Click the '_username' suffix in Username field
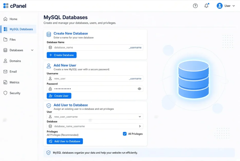 [135, 78]
